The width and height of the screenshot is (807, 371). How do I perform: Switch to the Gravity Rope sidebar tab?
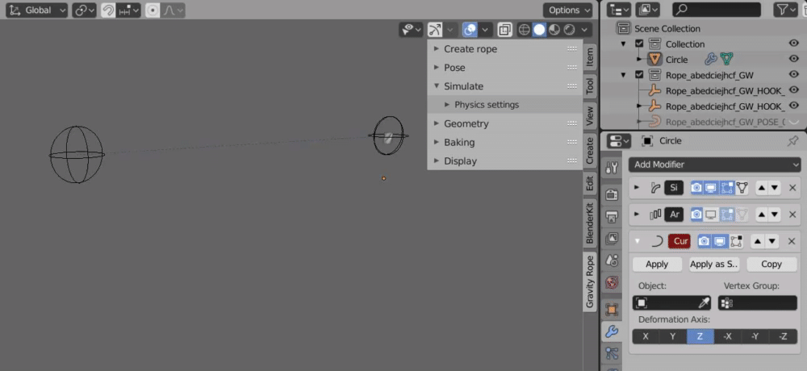[x=590, y=282]
